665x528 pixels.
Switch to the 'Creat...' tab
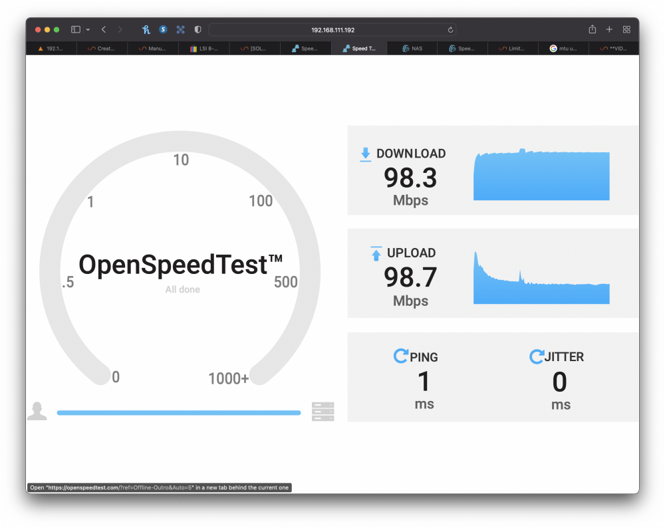pos(102,49)
